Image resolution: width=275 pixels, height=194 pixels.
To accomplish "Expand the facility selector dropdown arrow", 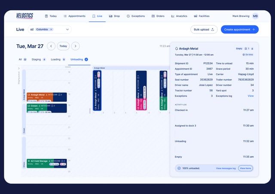I will tap(67, 30).
